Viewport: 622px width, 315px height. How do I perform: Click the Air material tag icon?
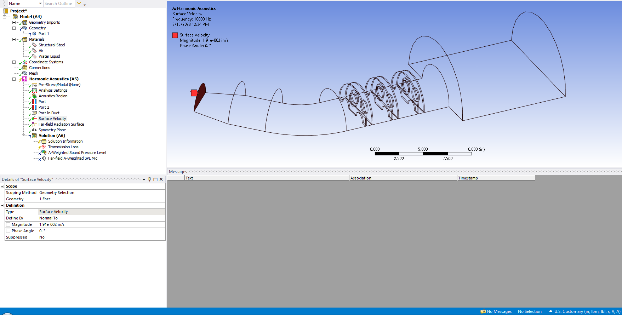click(x=34, y=51)
